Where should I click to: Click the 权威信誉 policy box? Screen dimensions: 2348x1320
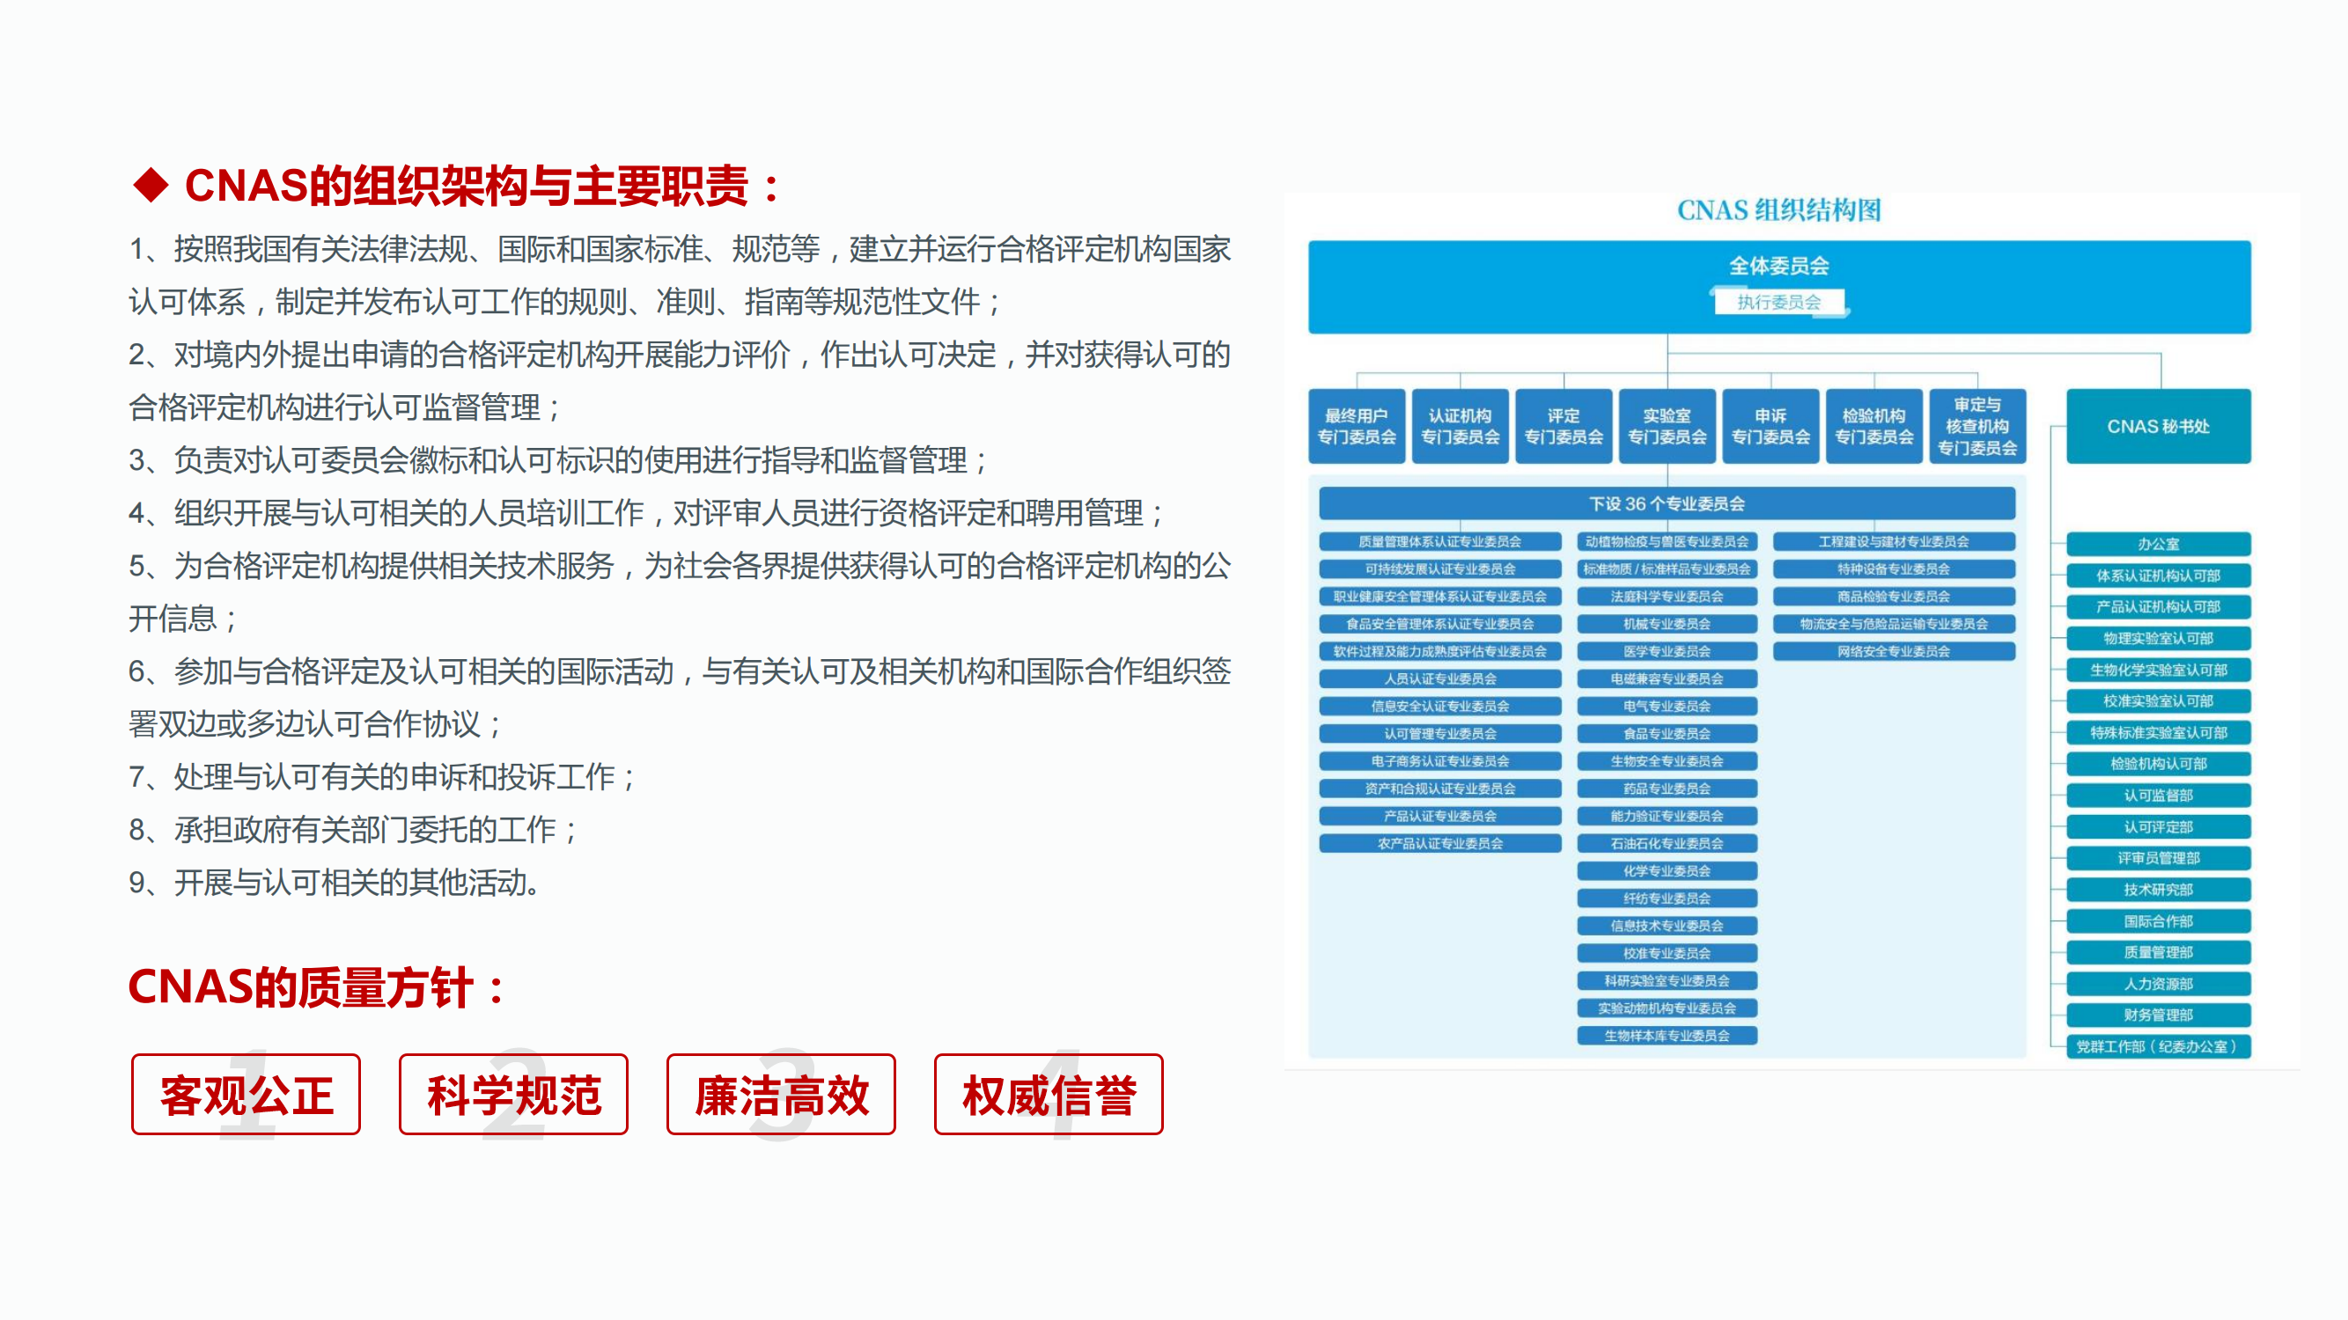(x=1049, y=1094)
